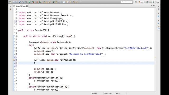Run the program with the green Run icon
The image size is (169, 95).
30,2
